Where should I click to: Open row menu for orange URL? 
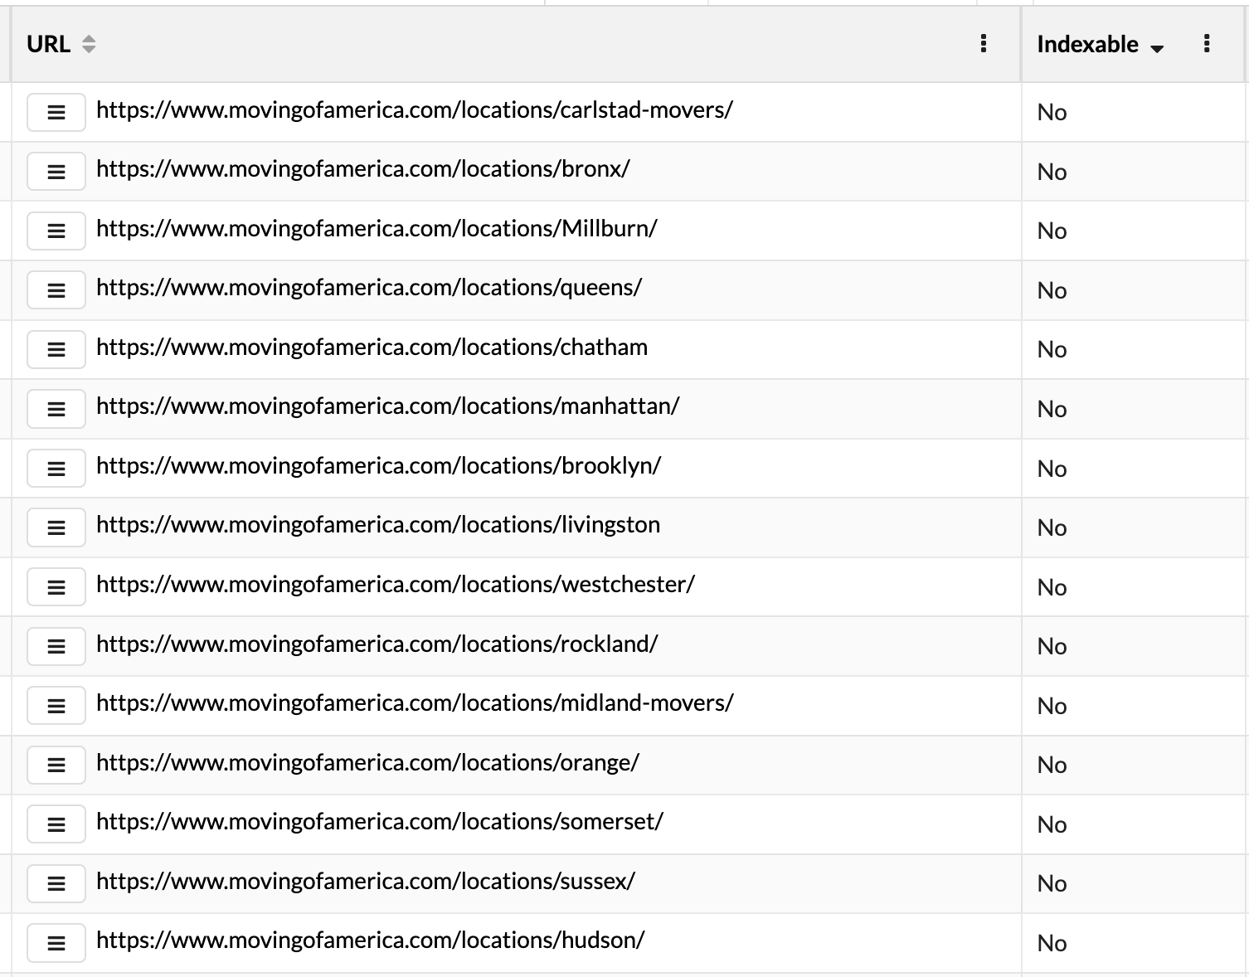coord(56,765)
